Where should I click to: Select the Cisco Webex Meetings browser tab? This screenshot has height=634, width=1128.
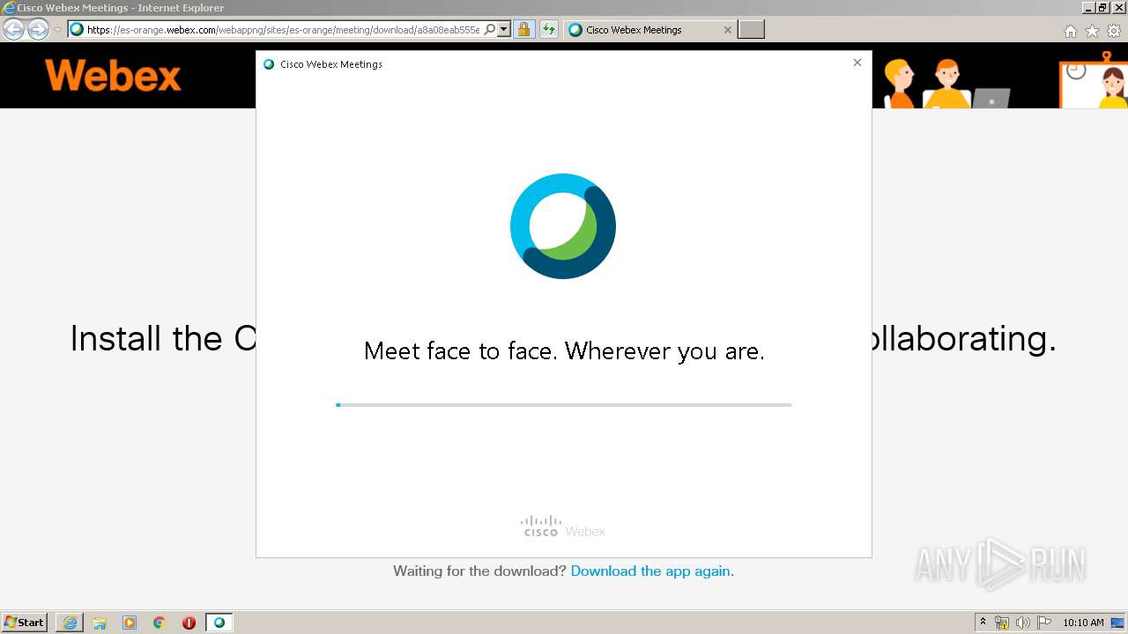coord(650,30)
